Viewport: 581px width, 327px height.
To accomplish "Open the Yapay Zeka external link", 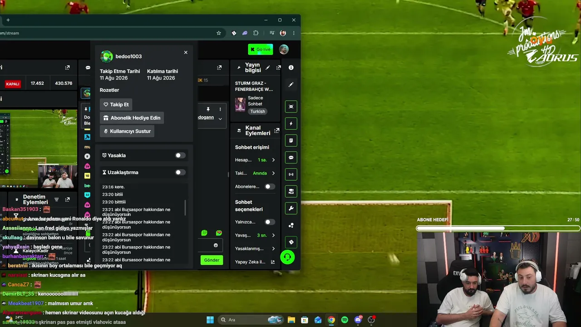I will point(273,262).
